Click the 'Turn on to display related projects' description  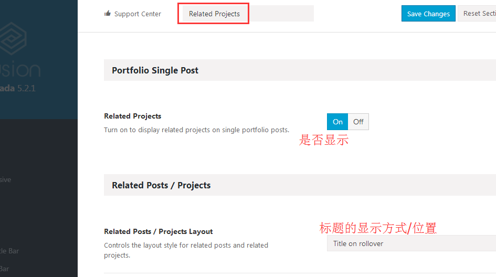point(196,130)
